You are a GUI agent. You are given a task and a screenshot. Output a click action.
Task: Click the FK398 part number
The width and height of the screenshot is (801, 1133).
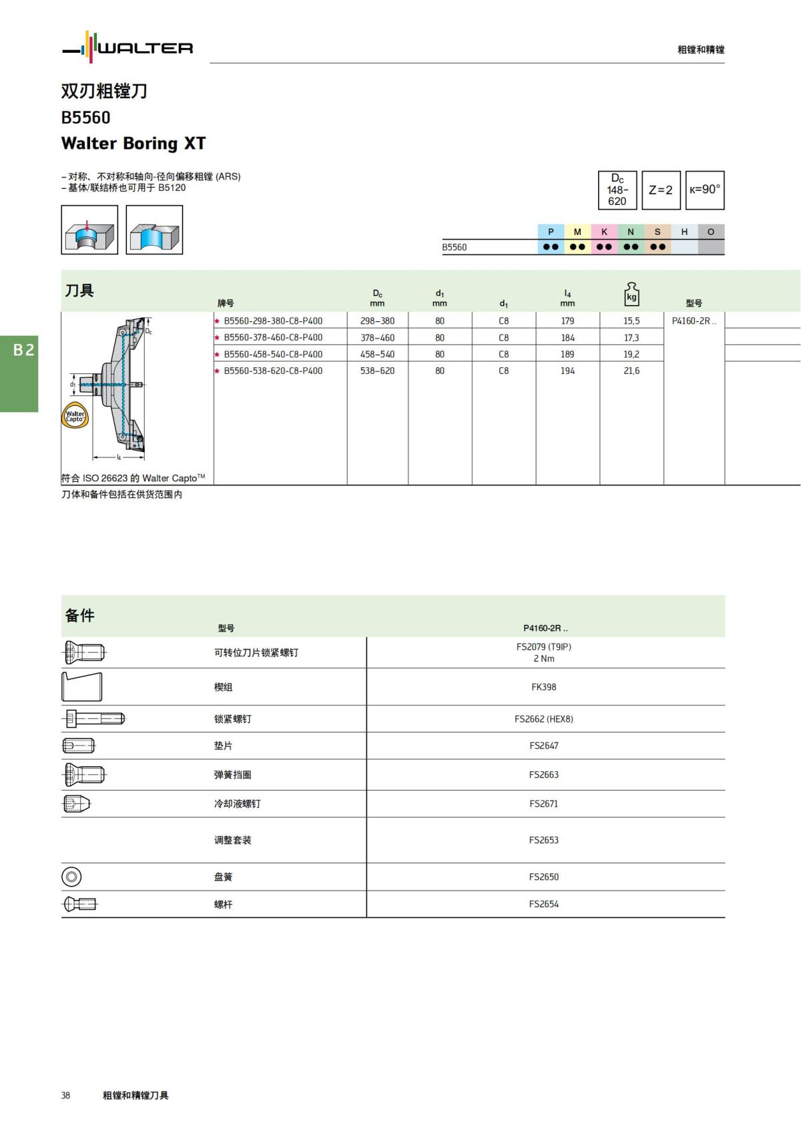(x=544, y=687)
